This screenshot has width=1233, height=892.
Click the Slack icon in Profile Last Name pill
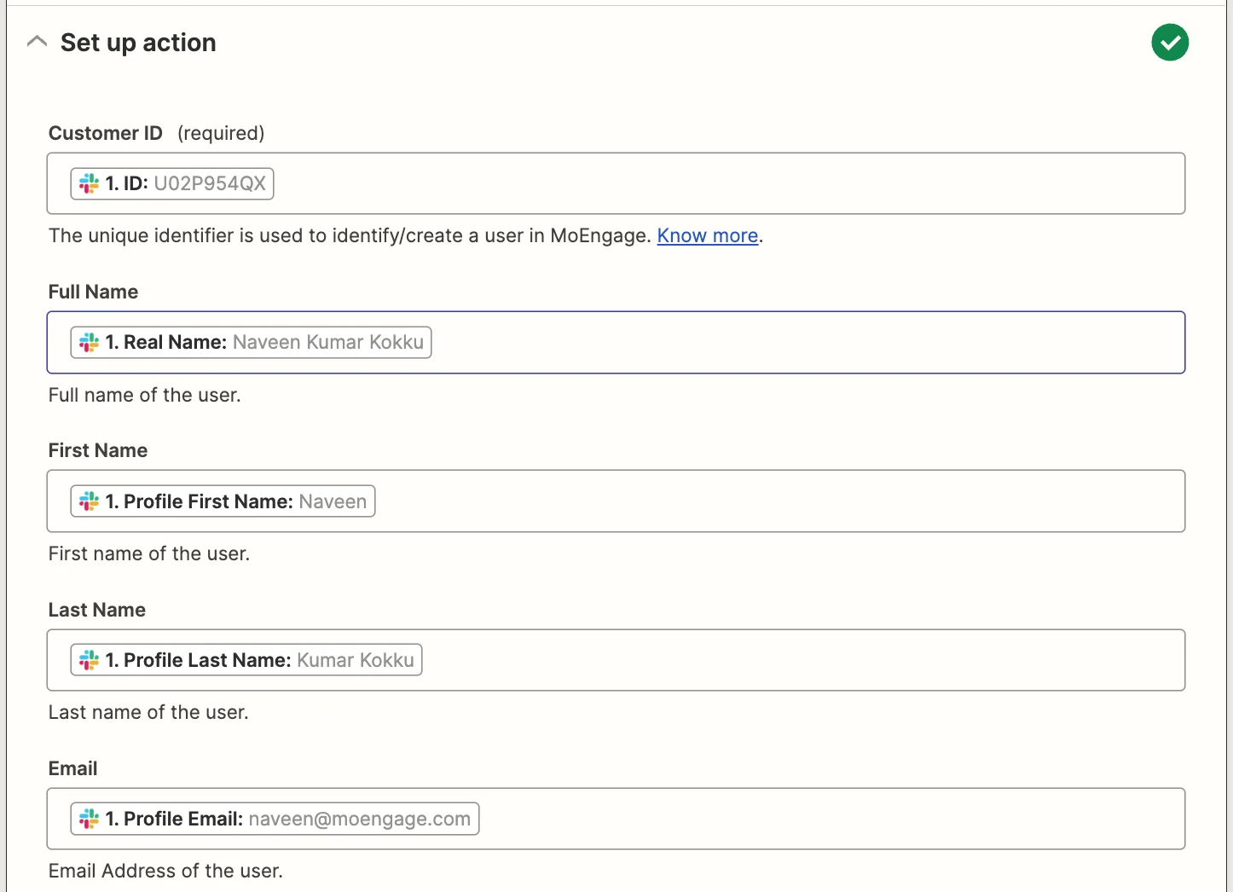(x=90, y=660)
